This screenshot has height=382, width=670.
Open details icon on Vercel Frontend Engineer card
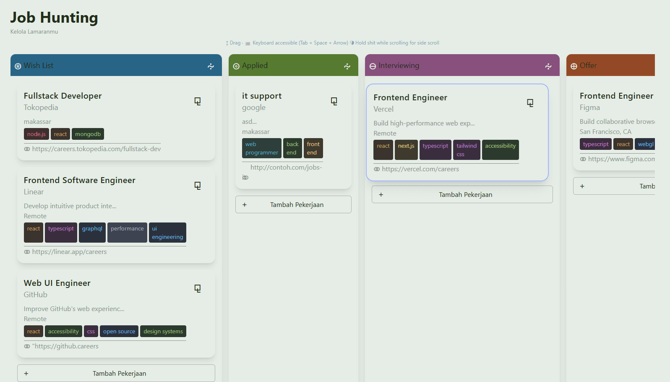[530, 103]
